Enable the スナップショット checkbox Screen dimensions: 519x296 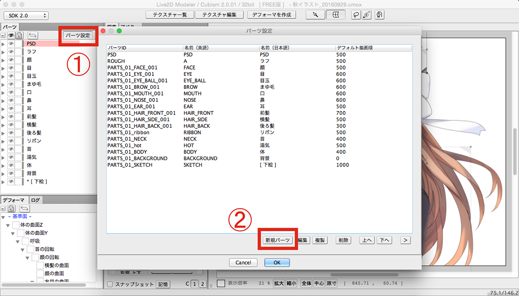coord(110,284)
